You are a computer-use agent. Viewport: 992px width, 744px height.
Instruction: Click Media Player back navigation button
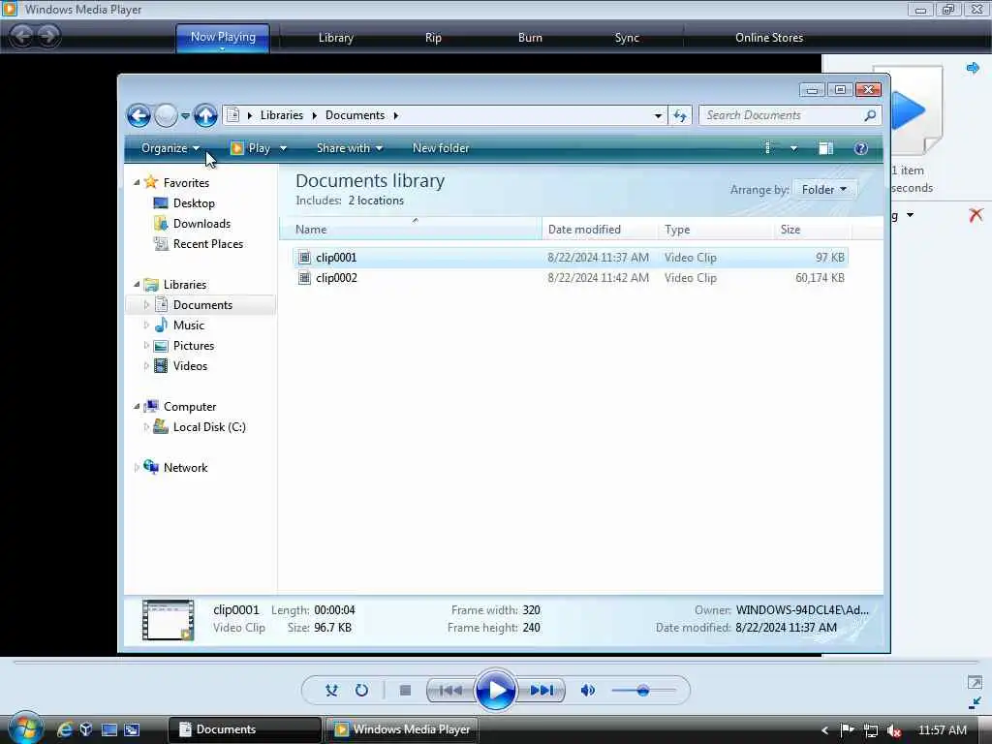(x=21, y=36)
